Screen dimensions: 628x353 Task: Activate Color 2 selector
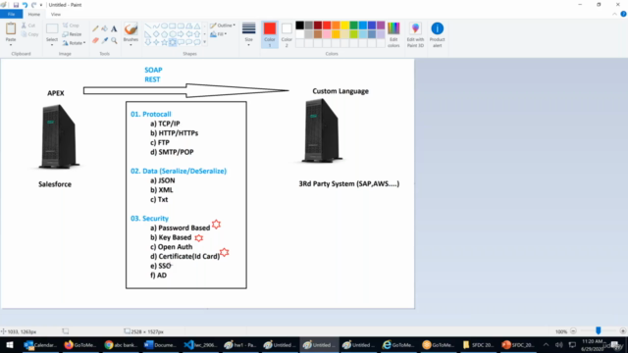coord(287,35)
